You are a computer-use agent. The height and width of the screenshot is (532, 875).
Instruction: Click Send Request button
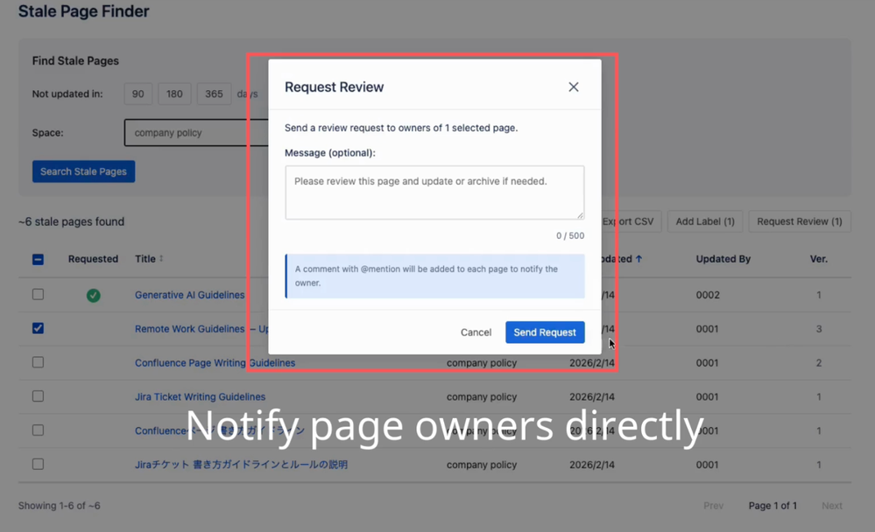tap(545, 332)
